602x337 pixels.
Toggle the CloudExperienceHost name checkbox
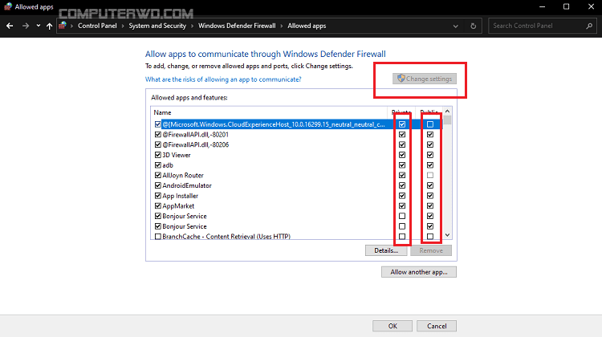158,124
